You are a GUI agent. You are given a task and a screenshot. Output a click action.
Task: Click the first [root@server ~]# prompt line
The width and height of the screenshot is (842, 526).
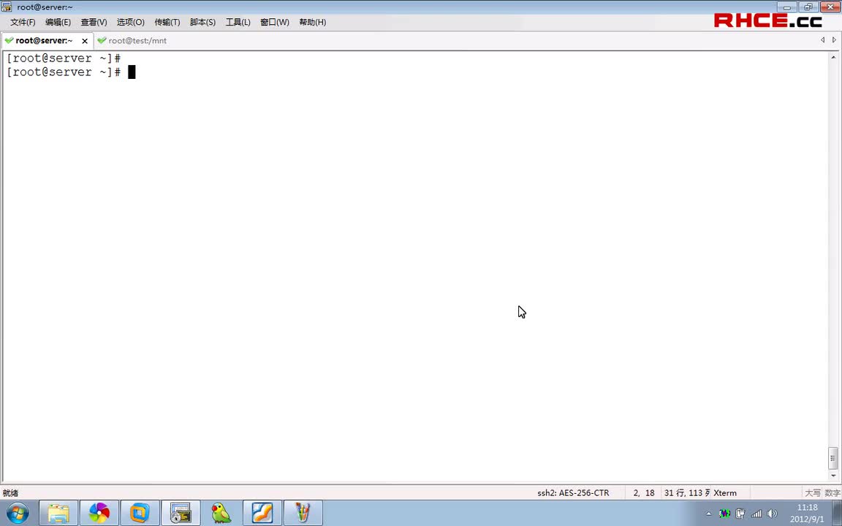tap(64, 58)
